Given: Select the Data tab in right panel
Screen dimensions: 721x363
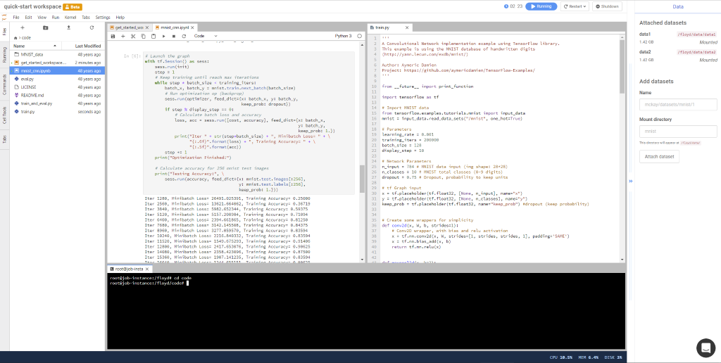Looking at the screenshot, I should (678, 6).
